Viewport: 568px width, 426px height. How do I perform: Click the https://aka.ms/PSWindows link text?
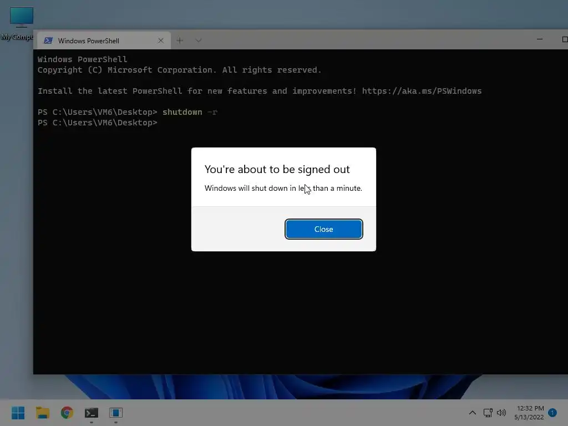point(422,91)
